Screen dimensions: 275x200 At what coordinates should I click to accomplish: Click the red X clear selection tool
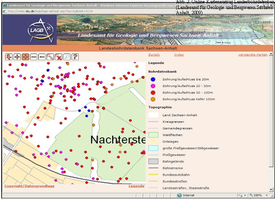tap(59, 57)
